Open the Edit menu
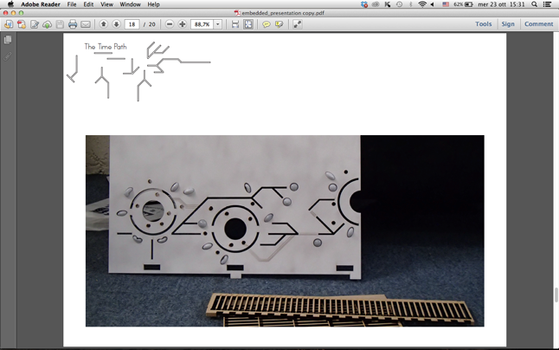559x350 pixels. click(x=88, y=4)
